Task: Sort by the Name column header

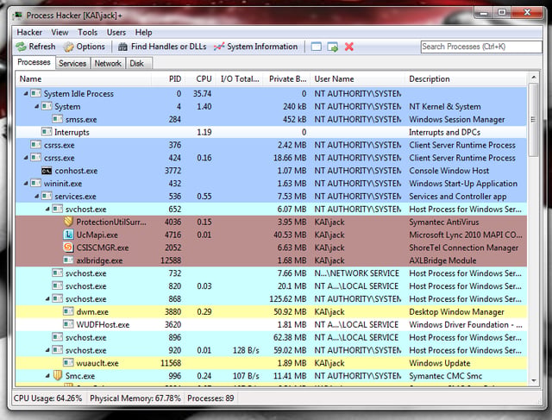Action: tap(84, 78)
